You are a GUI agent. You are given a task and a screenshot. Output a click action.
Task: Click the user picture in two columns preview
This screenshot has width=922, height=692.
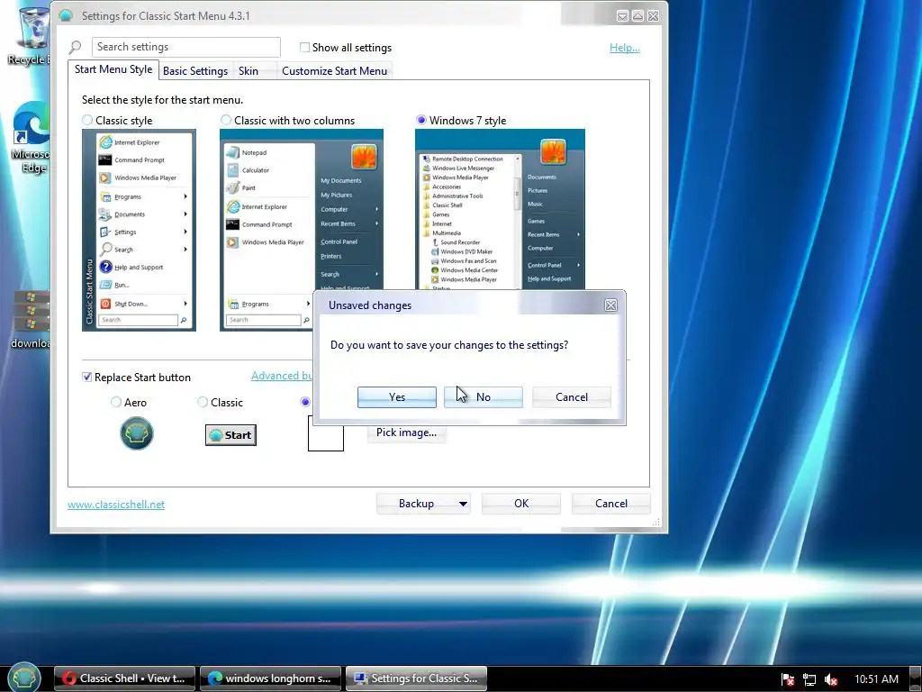click(x=364, y=157)
